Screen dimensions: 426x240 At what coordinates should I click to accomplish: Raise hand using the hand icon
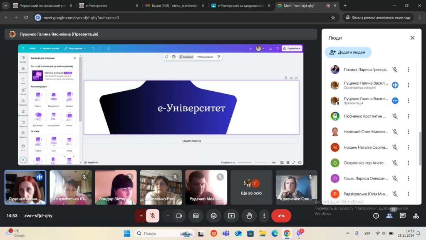click(249, 216)
